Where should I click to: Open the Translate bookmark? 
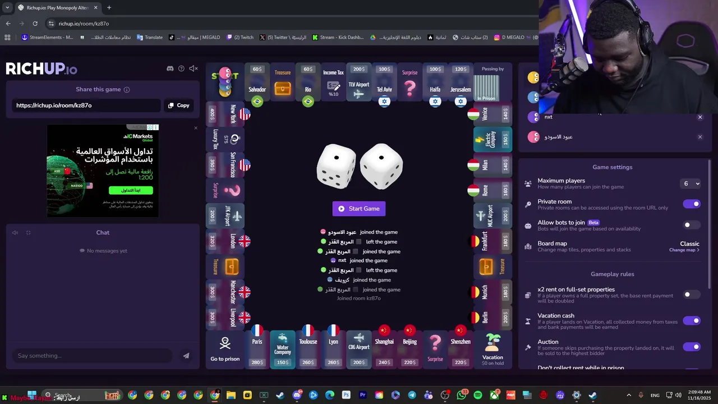[x=149, y=38]
